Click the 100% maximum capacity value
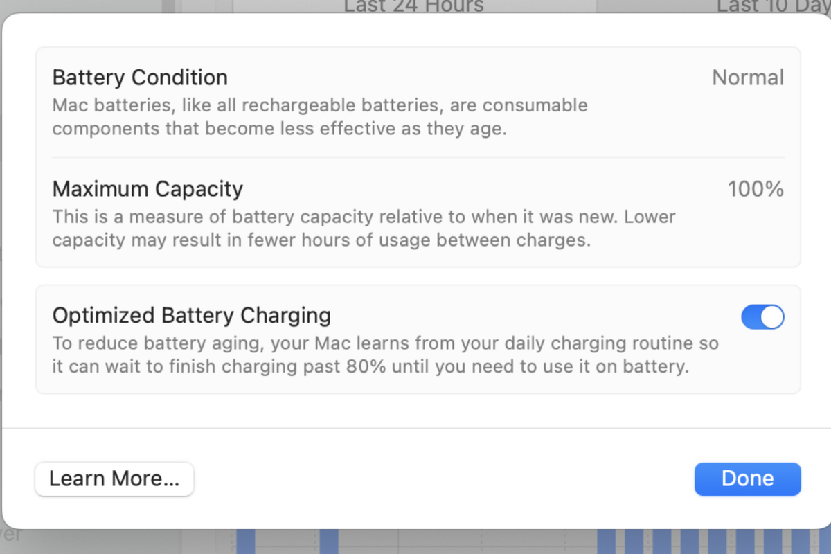 click(x=756, y=189)
